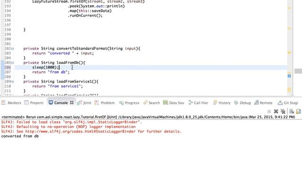
Task: Click Remove Launch X icon in Console
Action: [276, 111]
